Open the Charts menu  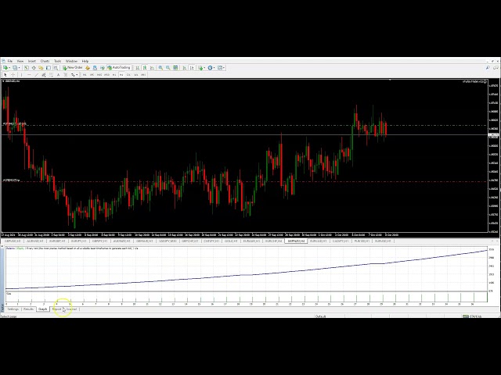[45, 61]
